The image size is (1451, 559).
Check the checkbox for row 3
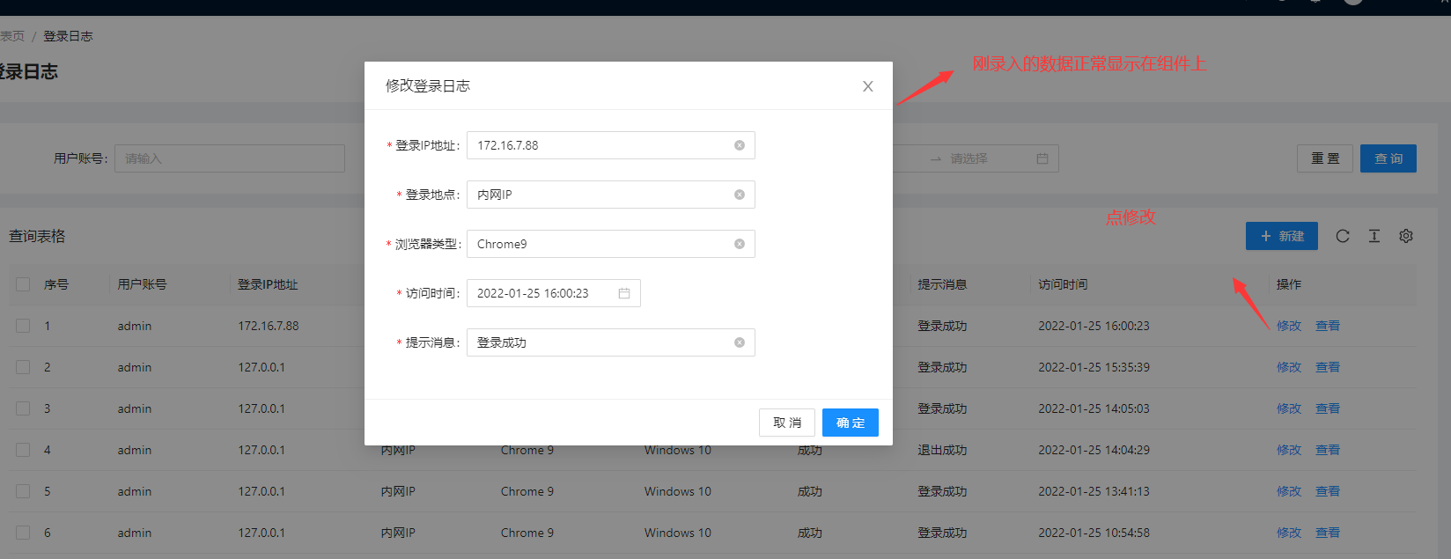23,408
